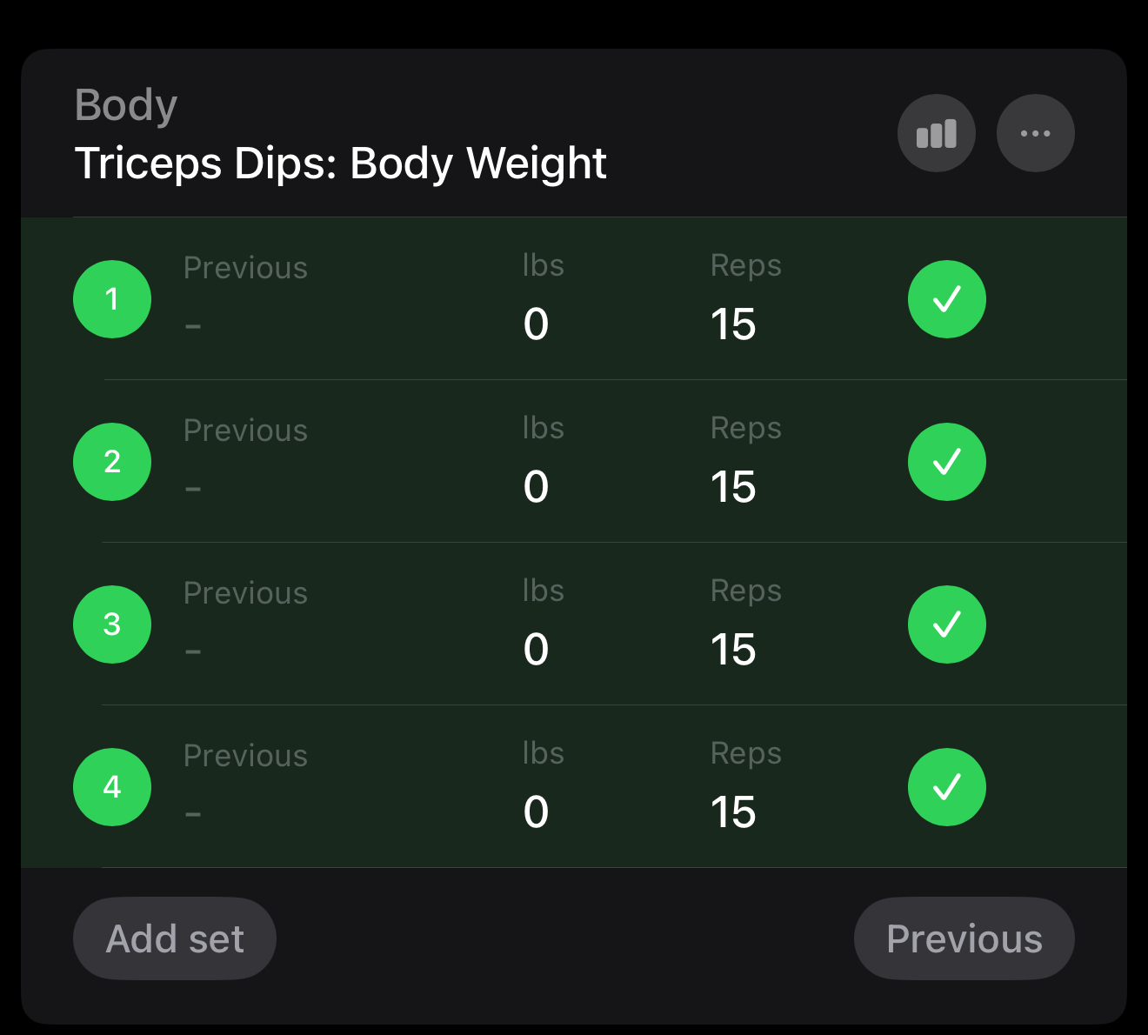Tap the set 3 number badge
Screen dimensions: 1148x1035
[112, 624]
